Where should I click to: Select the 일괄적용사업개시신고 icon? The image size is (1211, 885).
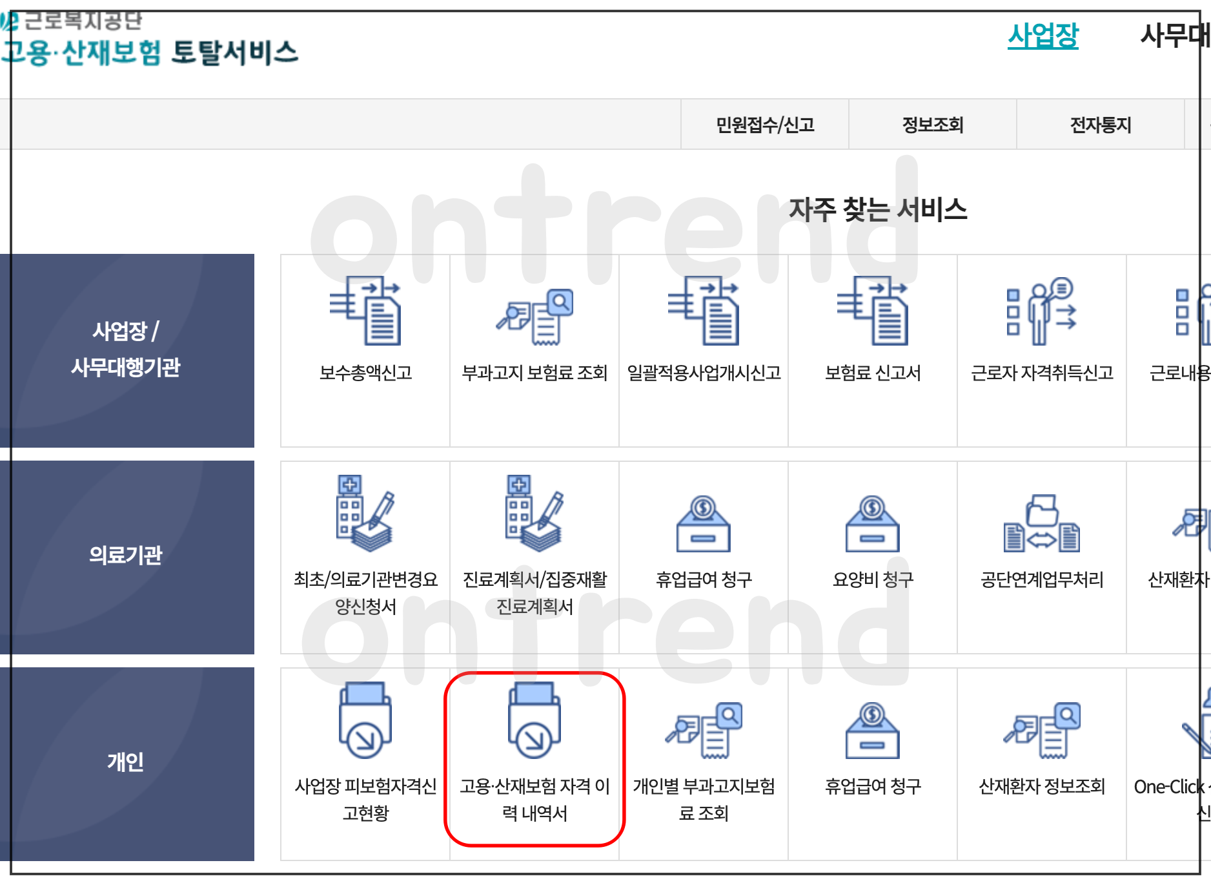pyautogui.click(x=704, y=311)
